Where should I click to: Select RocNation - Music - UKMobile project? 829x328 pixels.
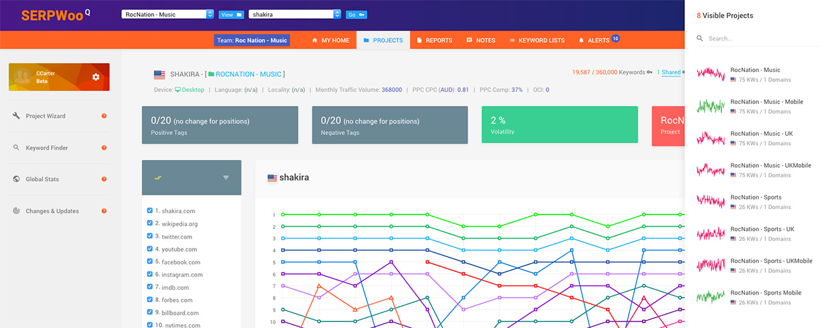click(758, 170)
